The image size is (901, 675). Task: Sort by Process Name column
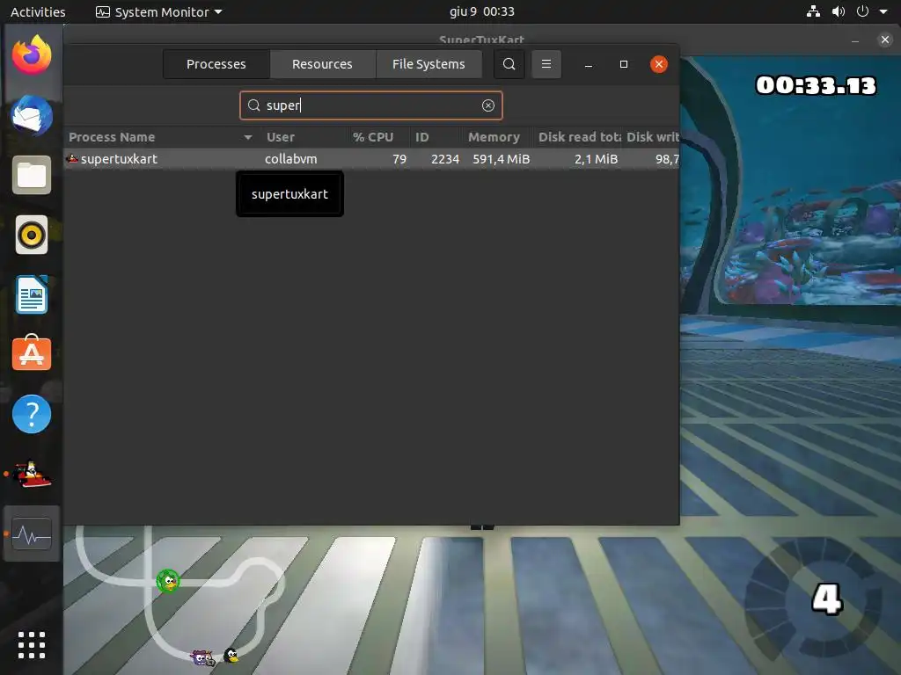[x=160, y=137]
